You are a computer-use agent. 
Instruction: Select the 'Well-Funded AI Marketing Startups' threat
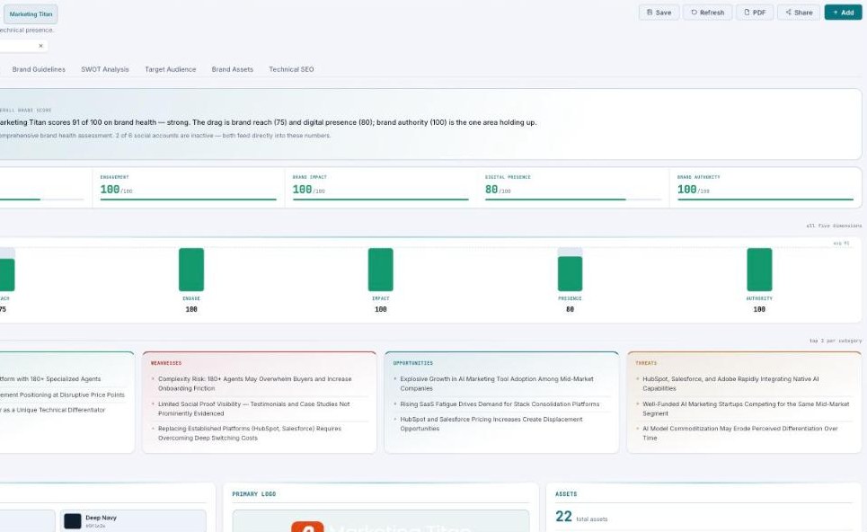[744, 409]
